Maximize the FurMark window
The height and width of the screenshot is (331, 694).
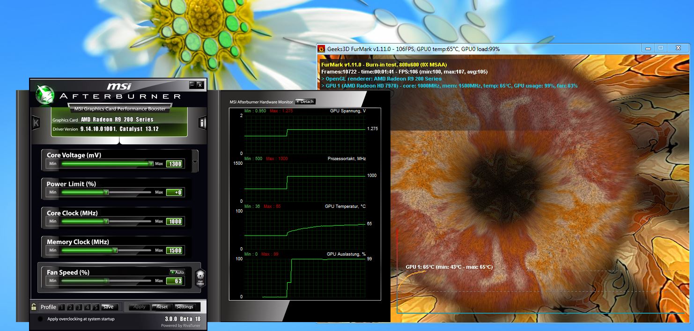coord(661,48)
